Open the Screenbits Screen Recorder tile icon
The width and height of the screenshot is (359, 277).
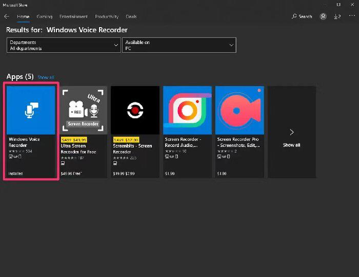click(135, 110)
